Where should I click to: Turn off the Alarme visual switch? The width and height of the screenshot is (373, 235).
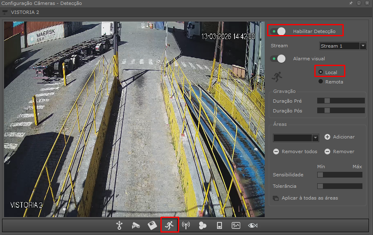tap(279, 59)
